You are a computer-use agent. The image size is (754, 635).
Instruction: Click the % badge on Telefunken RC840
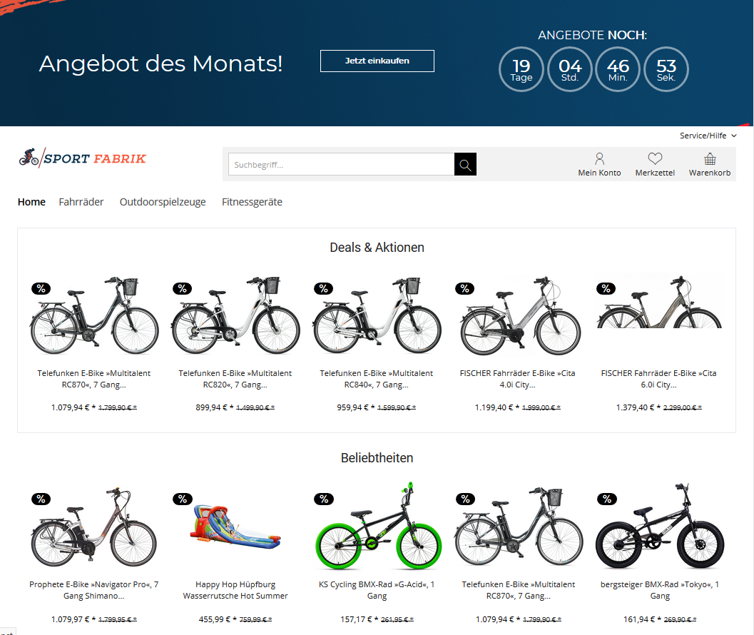[324, 289]
